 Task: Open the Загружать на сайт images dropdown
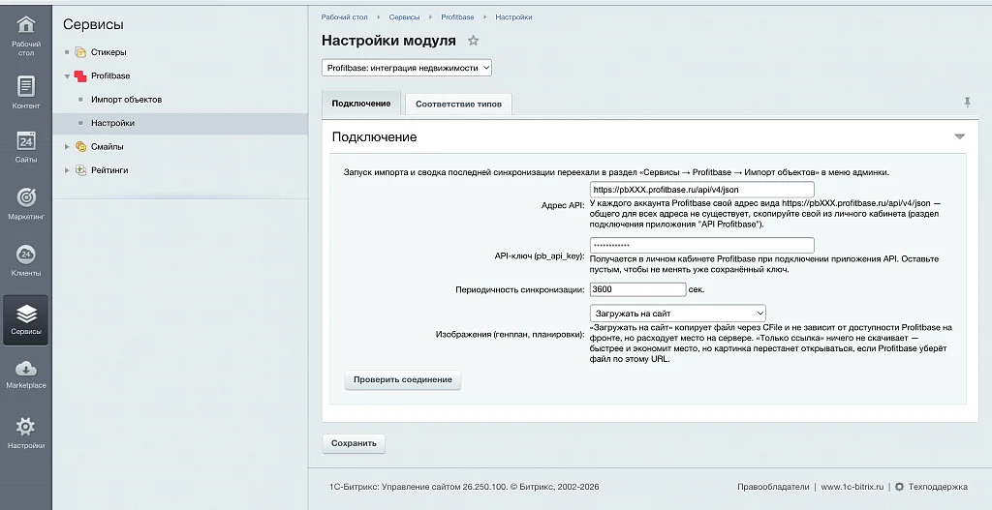point(677,314)
